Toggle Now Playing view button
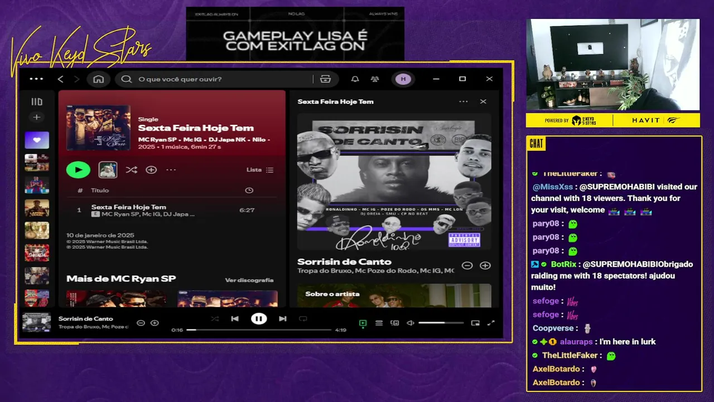The image size is (714, 402). tap(363, 323)
